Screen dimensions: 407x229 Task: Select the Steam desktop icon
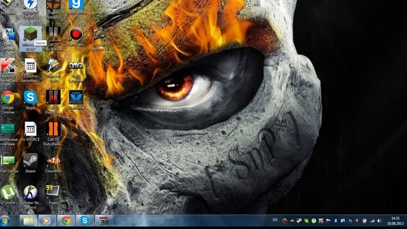tap(31, 163)
